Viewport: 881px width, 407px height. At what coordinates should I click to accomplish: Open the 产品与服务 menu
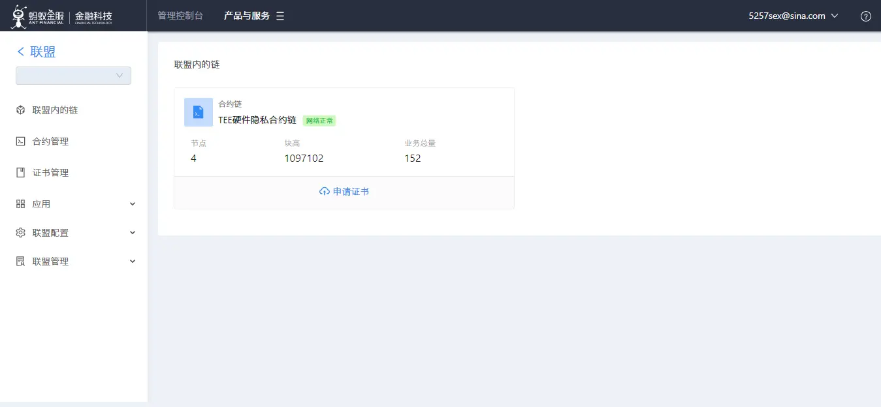pos(247,15)
